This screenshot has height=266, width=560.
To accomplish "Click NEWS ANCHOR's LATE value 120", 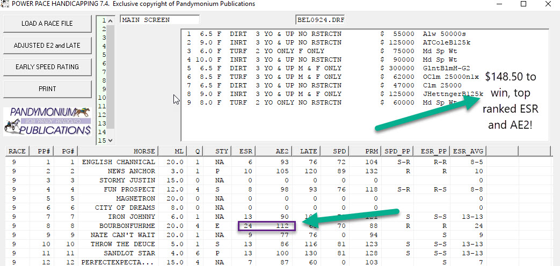I will pyautogui.click(x=312, y=171).
